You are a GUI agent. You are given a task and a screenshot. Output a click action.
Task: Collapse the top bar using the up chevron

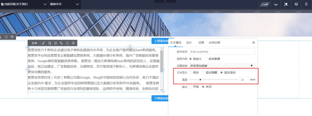tap(165, 2)
